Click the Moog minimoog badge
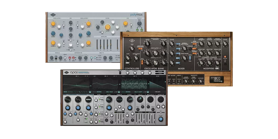The width and height of the screenshot is (278, 139). coord(217,79)
